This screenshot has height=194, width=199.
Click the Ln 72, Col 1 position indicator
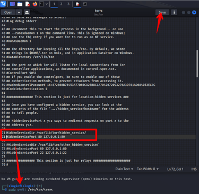175,169
